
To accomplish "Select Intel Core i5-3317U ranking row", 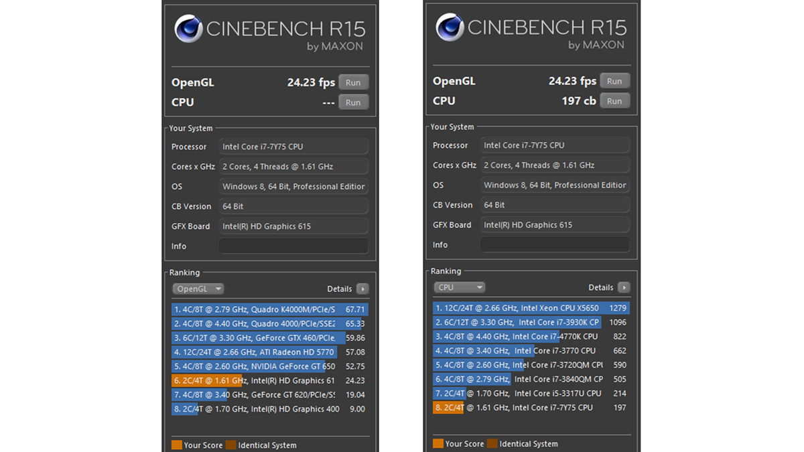I will 531,393.
